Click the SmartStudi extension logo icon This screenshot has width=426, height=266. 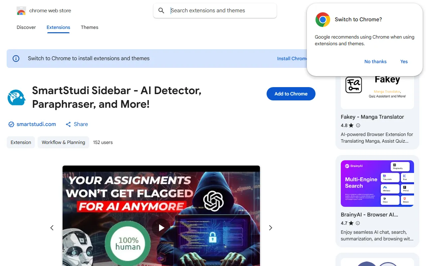[x=16, y=97]
